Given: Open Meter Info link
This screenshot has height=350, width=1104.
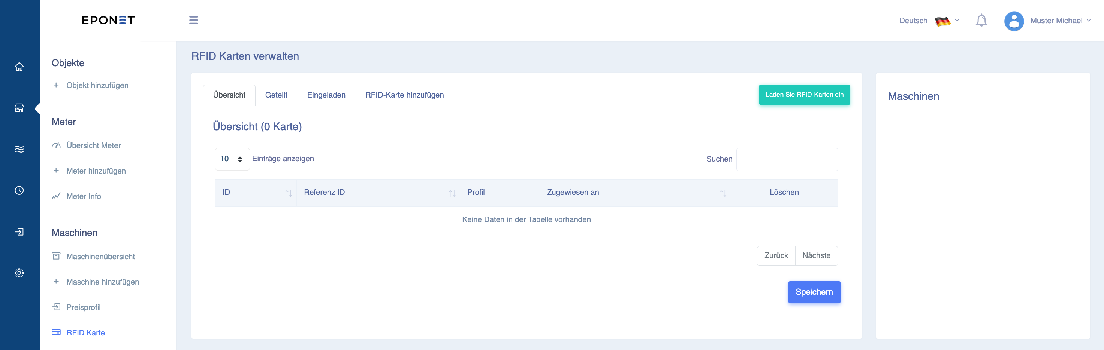Looking at the screenshot, I should tap(84, 196).
